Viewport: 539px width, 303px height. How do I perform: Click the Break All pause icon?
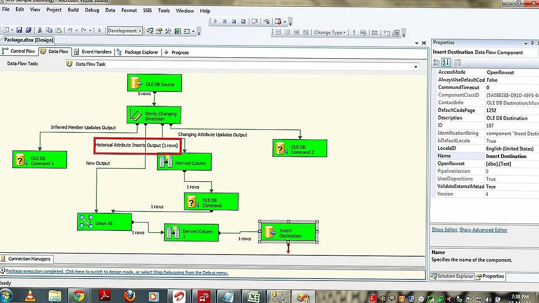pos(225,21)
